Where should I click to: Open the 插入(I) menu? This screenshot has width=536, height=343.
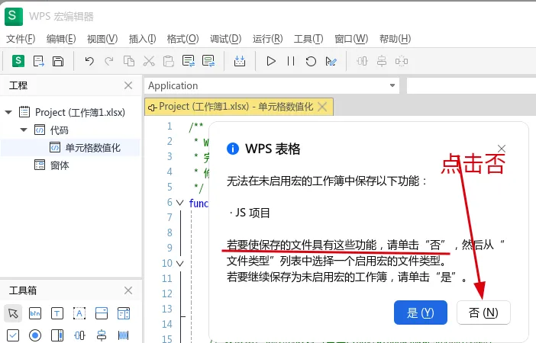(x=143, y=39)
